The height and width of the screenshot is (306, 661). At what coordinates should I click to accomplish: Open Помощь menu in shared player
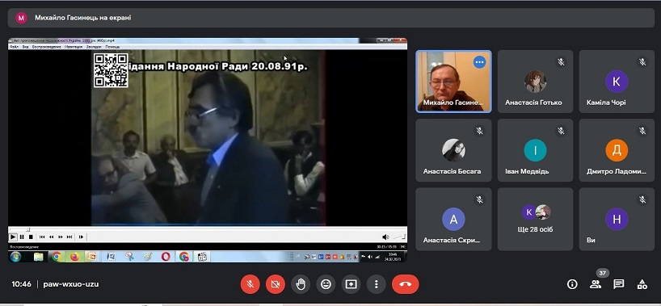click(x=113, y=47)
